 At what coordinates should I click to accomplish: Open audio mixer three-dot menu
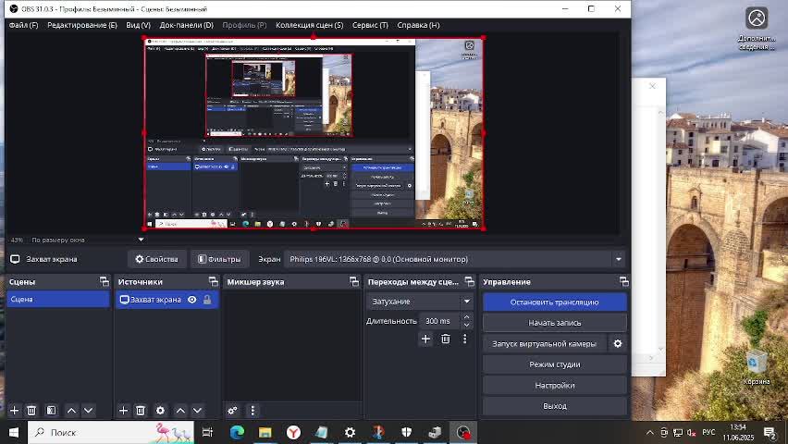pos(252,411)
